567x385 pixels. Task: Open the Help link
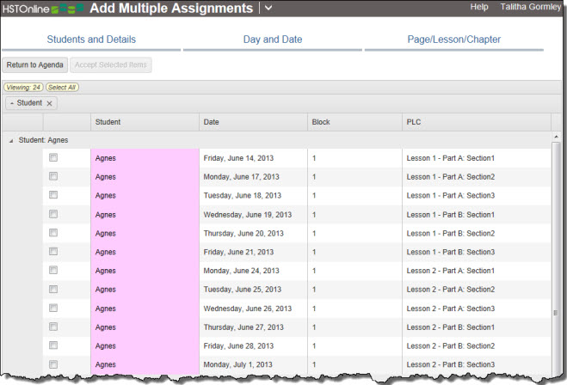pos(479,7)
